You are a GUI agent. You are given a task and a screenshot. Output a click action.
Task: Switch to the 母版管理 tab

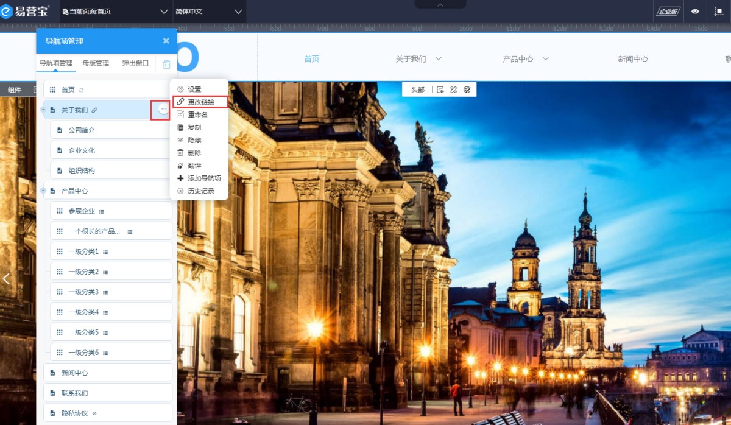(96, 63)
